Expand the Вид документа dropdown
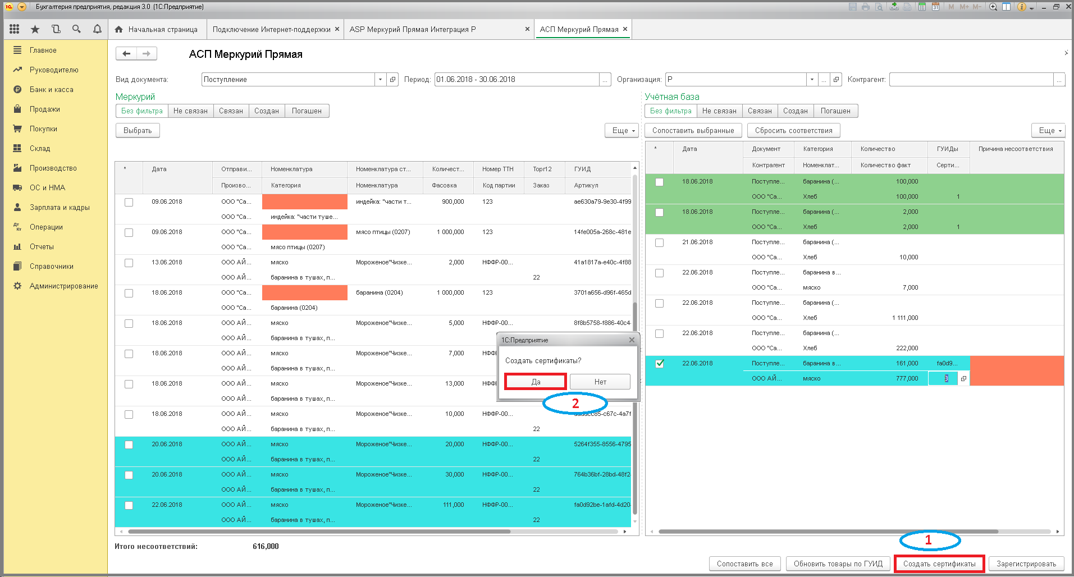 (380, 80)
